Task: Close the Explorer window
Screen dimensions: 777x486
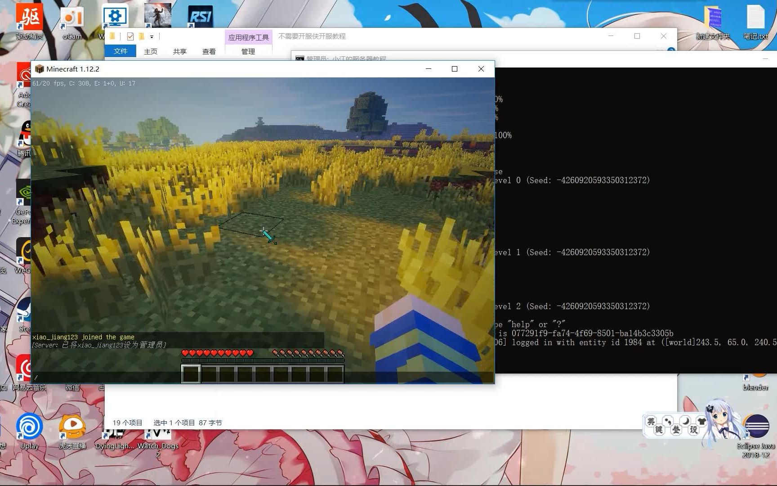Action: pyautogui.click(x=664, y=36)
